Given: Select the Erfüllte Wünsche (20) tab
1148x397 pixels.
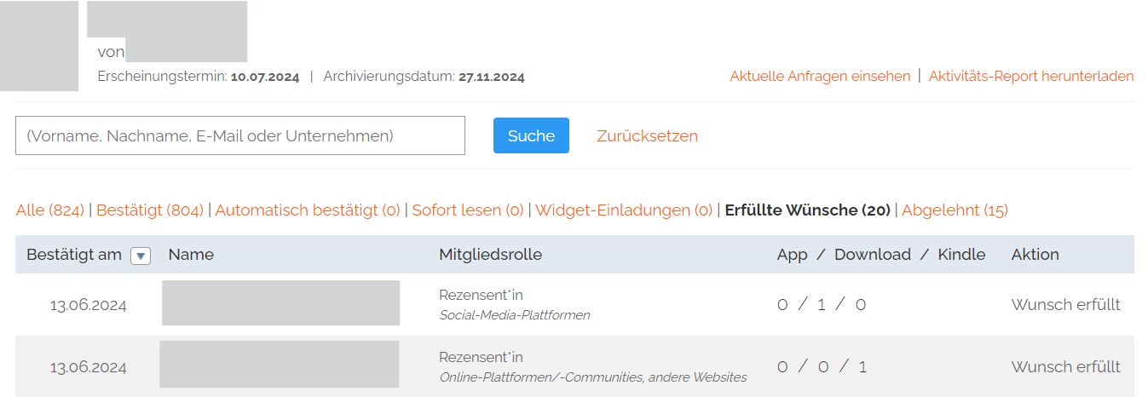Looking at the screenshot, I should click(x=807, y=210).
